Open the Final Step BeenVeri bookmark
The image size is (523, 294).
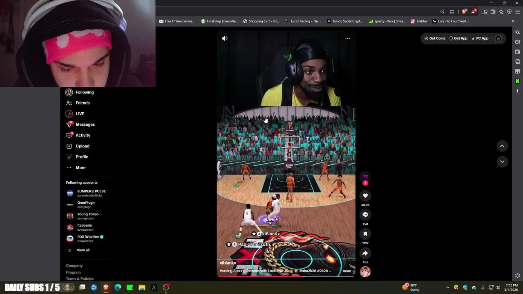pyautogui.click(x=220, y=21)
